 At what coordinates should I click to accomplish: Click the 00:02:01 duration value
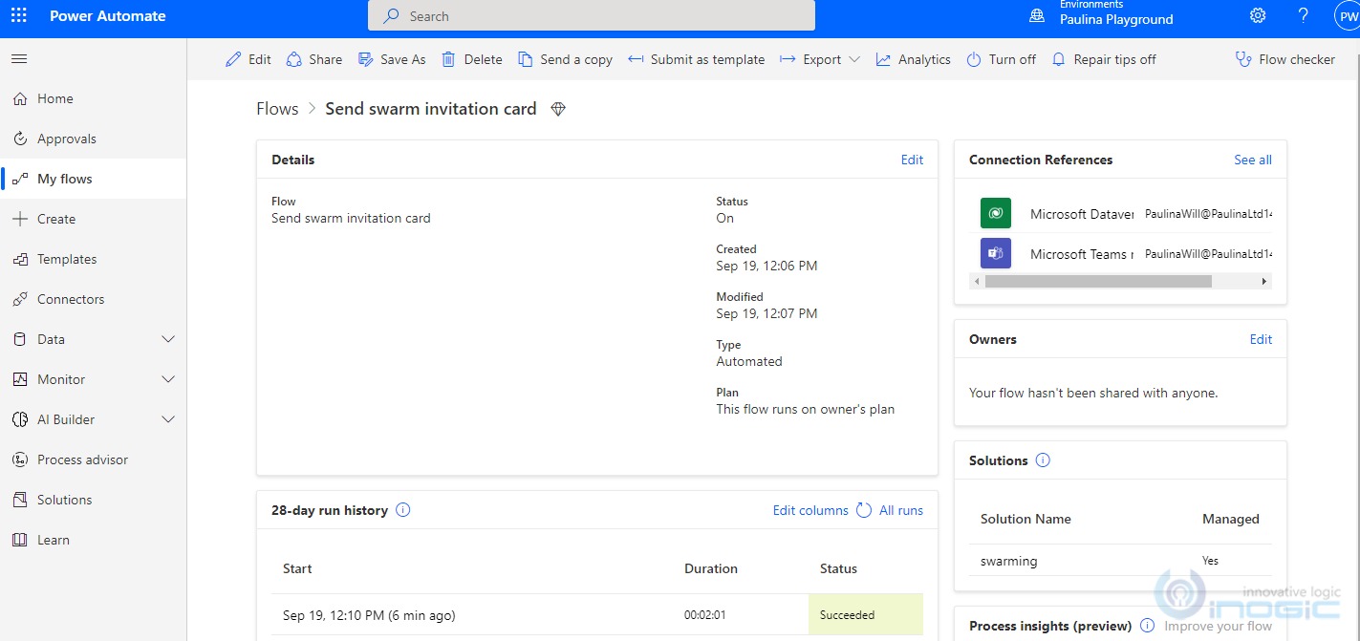point(705,615)
